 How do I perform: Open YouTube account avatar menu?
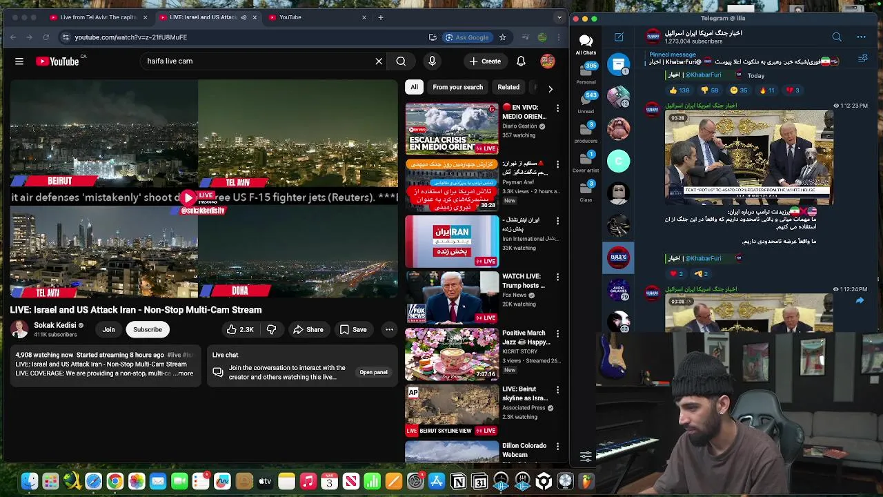click(x=548, y=61)
